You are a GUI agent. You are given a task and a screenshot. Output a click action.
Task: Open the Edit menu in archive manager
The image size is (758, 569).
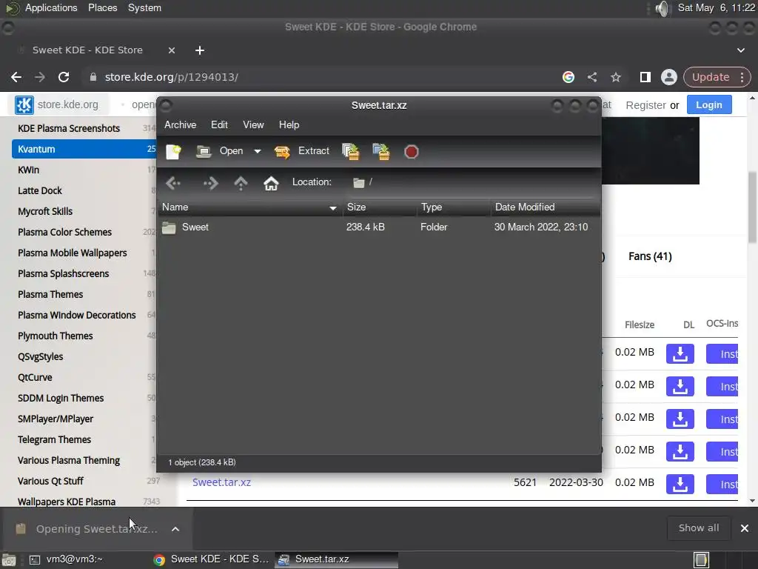219,124
